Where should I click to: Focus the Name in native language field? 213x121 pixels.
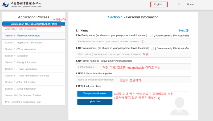coord(133,80)
